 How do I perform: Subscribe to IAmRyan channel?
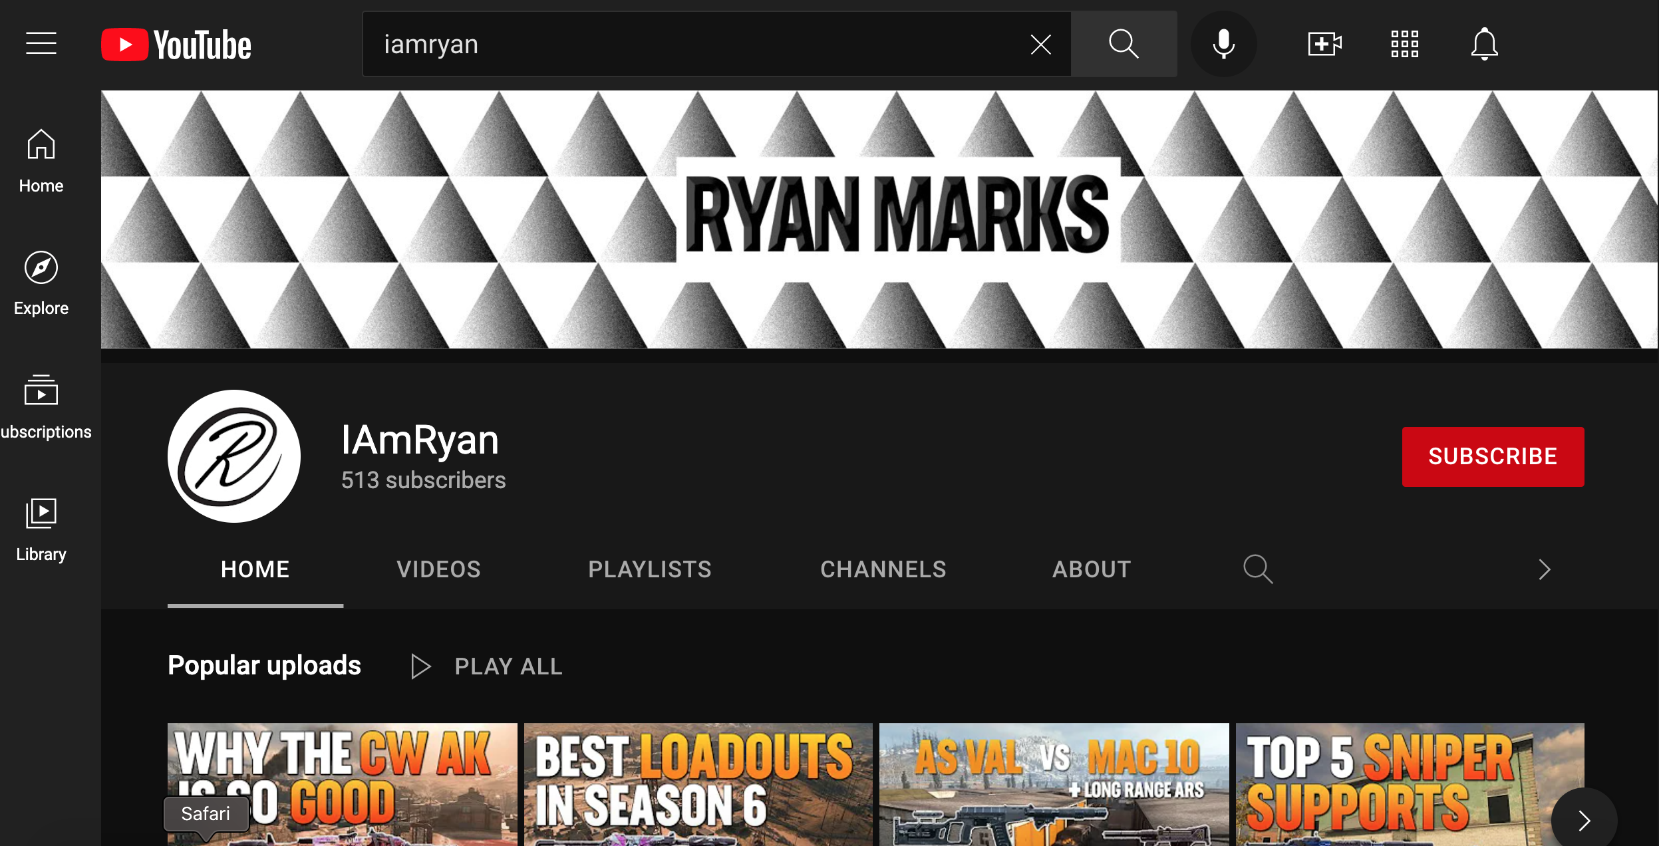click(x=1493, y=457)
